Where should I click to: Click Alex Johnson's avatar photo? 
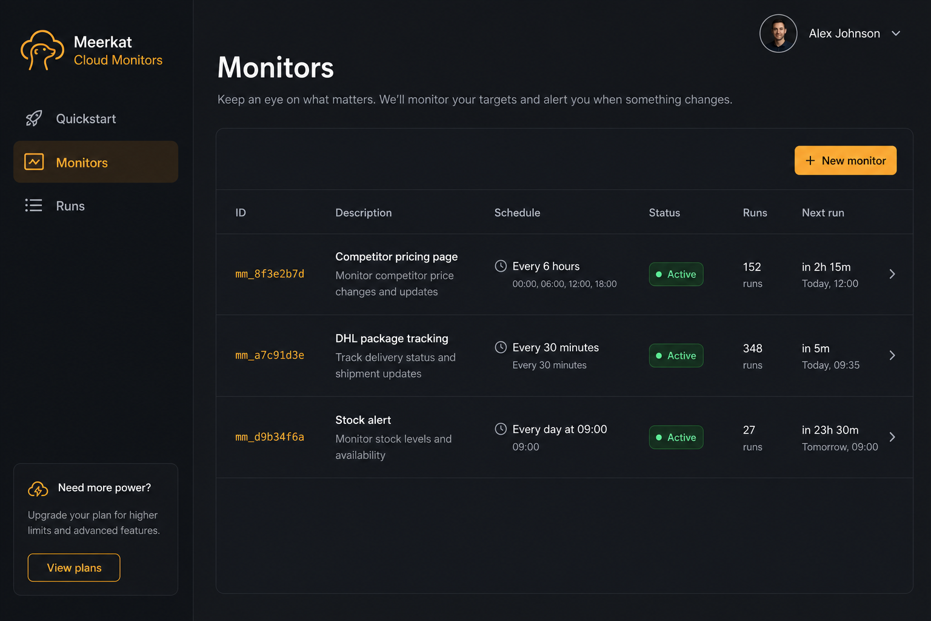(x=778, y=33)
